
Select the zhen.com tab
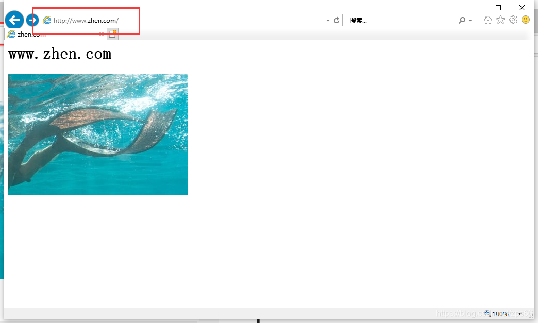(x=55, y=34)
